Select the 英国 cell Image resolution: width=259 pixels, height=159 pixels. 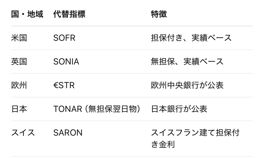tap(19, 62)
